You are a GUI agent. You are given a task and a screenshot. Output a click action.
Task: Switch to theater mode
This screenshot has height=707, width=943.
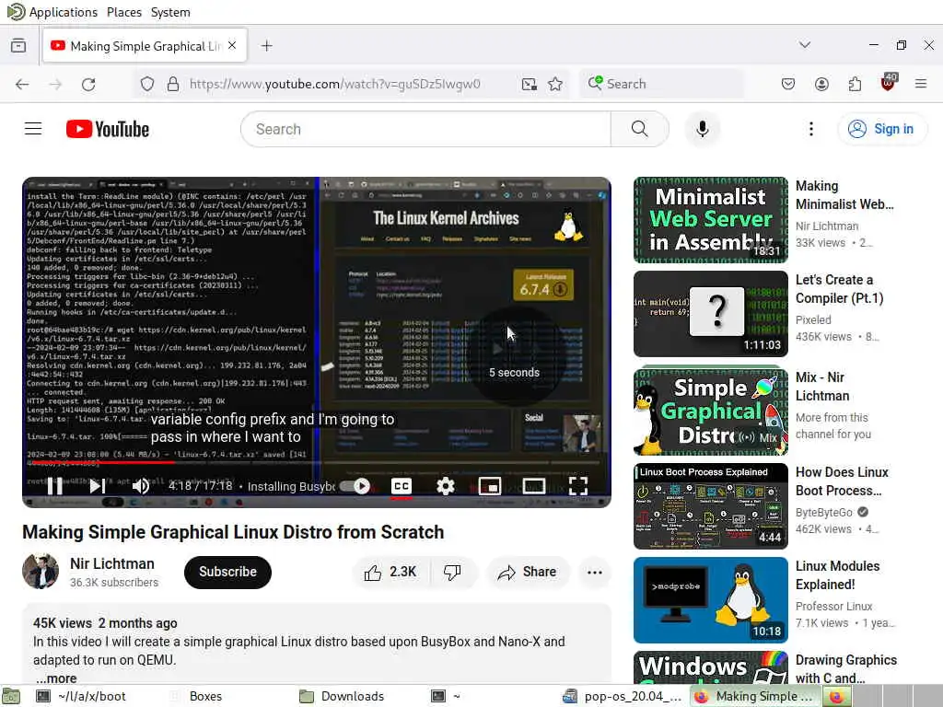[x=534, y=486]
